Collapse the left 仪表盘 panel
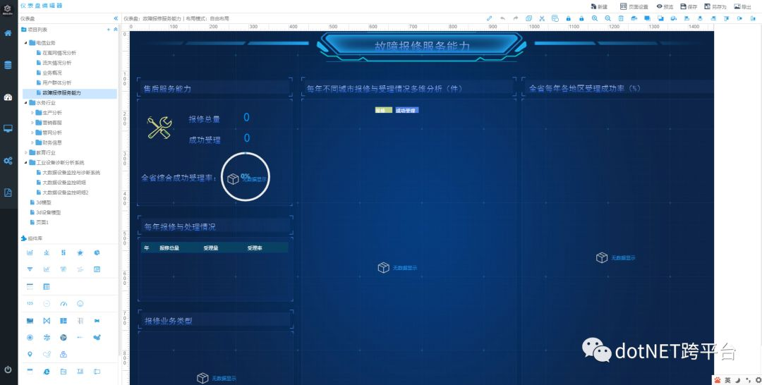This screenshot has height=385, width=762. [x=116, y=18]
